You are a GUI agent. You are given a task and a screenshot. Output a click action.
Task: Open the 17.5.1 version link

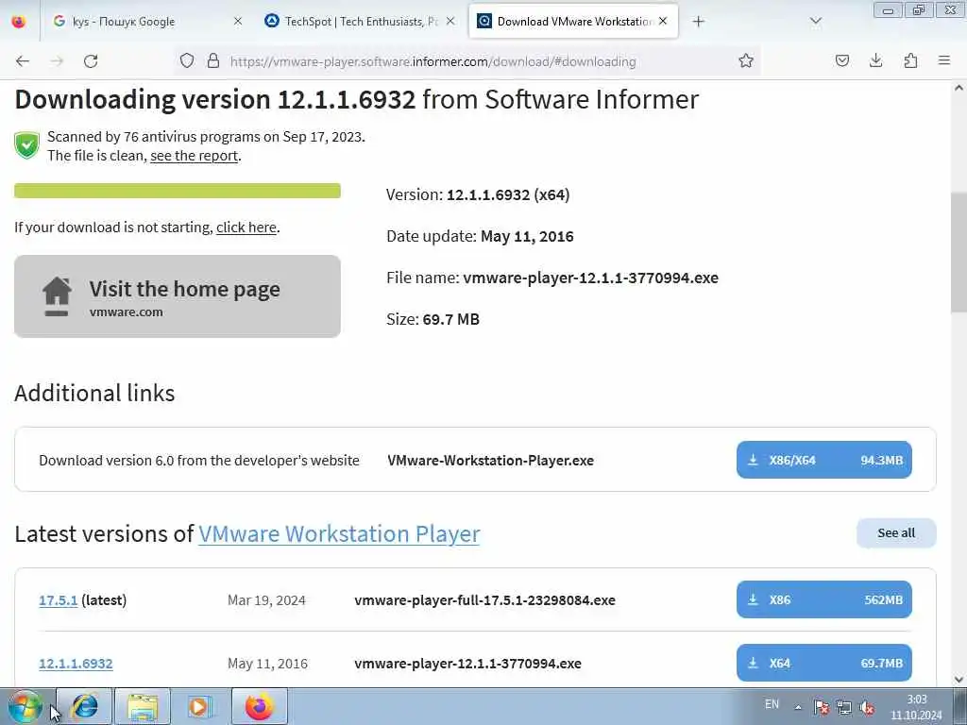(58, 600)
